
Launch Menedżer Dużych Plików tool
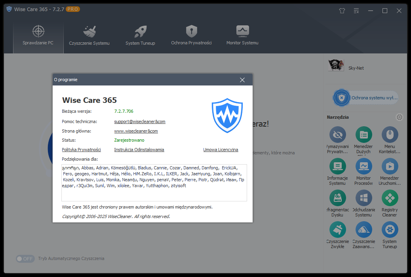363,140
